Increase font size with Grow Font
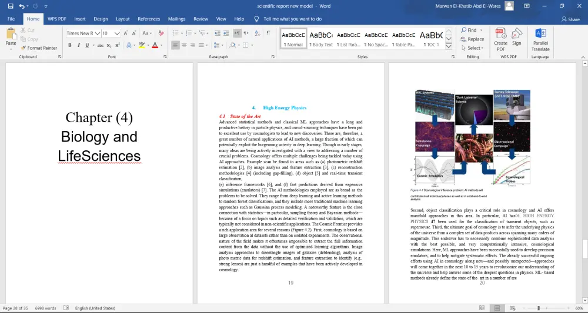 [126, 33]
